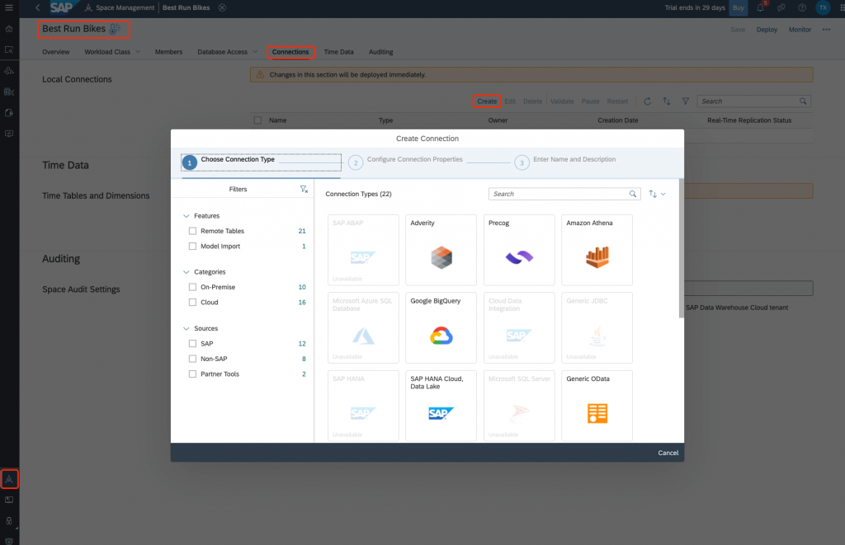The image size is (845, 545).
Task: Click search magnifier in Connection Types
Action: pos(633,194)
